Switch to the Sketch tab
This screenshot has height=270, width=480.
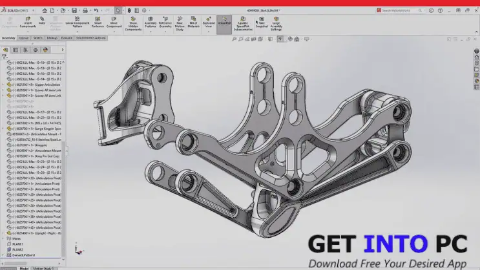37,38
